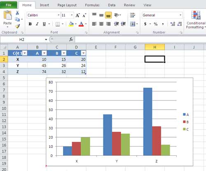Open the Calibri font name dropdown
The image size is (206, 171).
pos(59,15)
